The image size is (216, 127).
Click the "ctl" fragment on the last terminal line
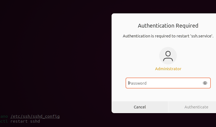[4, 121]
